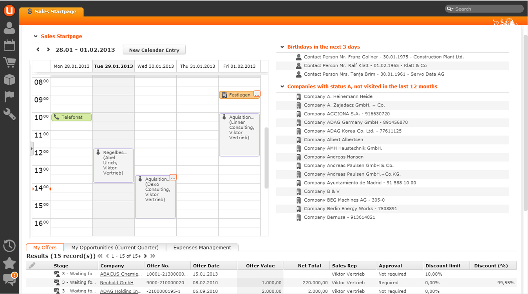Collapse the Sales Startpage section

[x=36, y=36]
